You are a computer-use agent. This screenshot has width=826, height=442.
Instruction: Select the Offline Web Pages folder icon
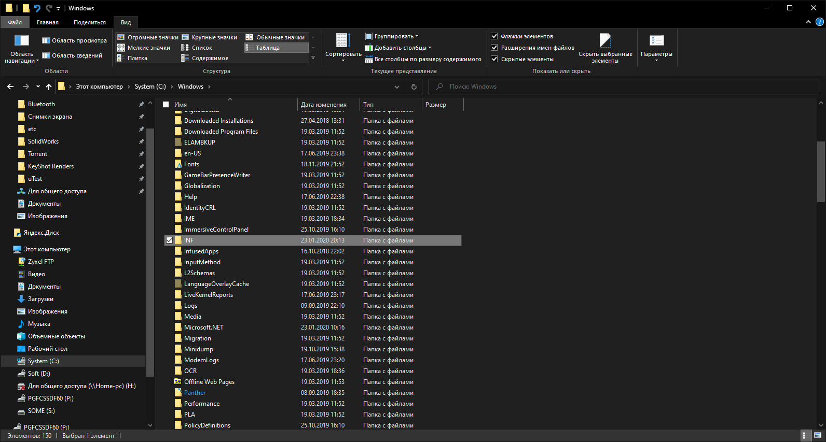click(x=178, y=382)
